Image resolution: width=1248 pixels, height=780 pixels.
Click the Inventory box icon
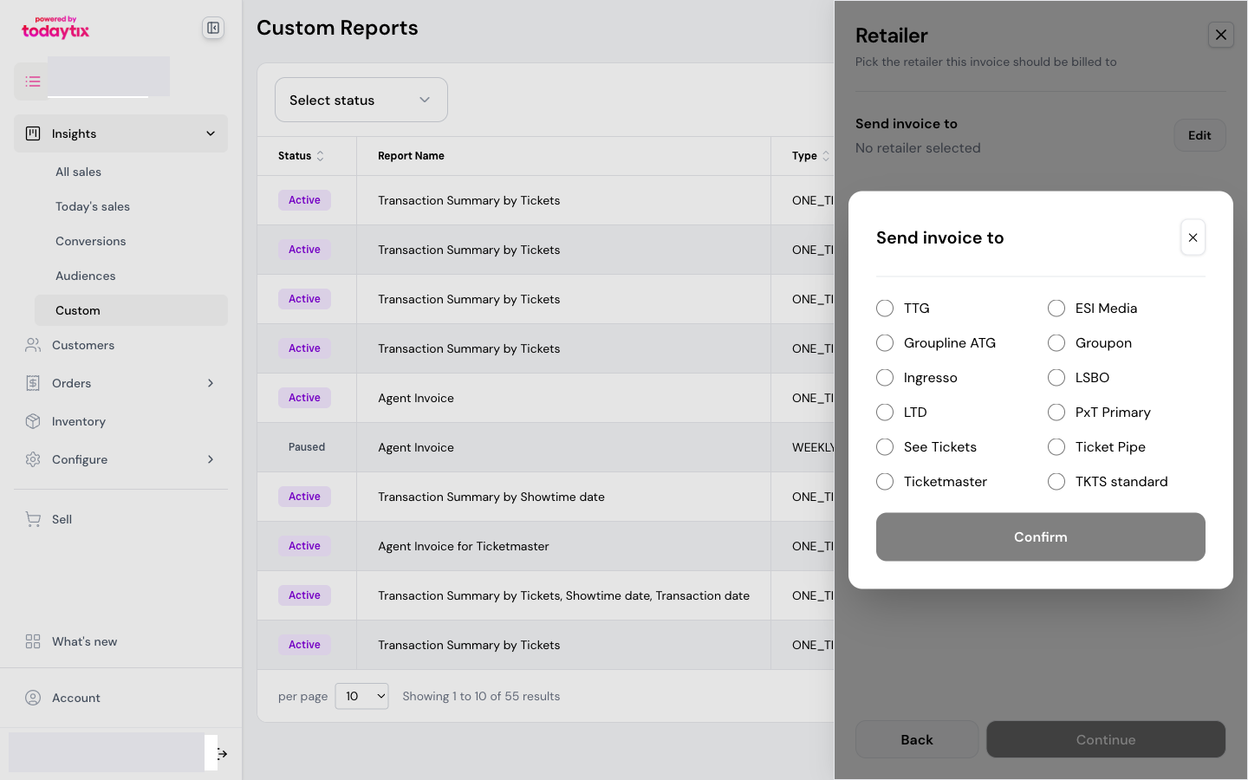tap(33, 421)
